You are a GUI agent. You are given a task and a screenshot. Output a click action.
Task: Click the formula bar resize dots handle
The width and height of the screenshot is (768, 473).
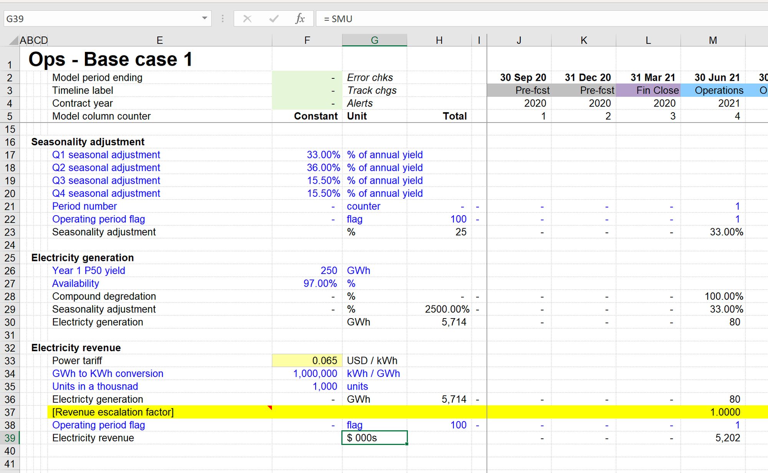[223, 18]
